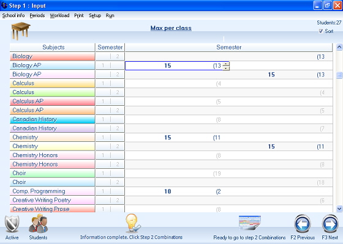Open the Setup menu
343x244 pixels.
coord(95,15)
